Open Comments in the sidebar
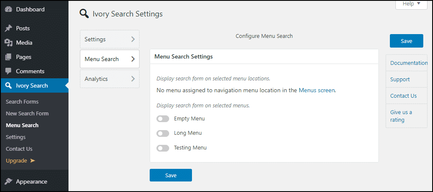The height and width of the screenshot is (192, 433). pos(34,71)
